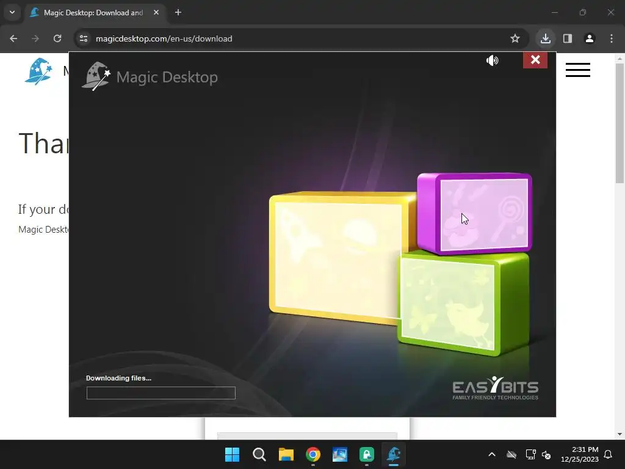Open Chrome three-dot menu
Viewport: 625px width, 469px height.
tap(612, 38)
